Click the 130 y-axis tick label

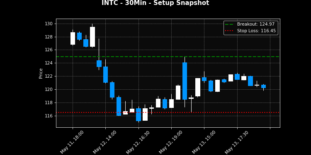pyautogui.click(x=49, y=24)
